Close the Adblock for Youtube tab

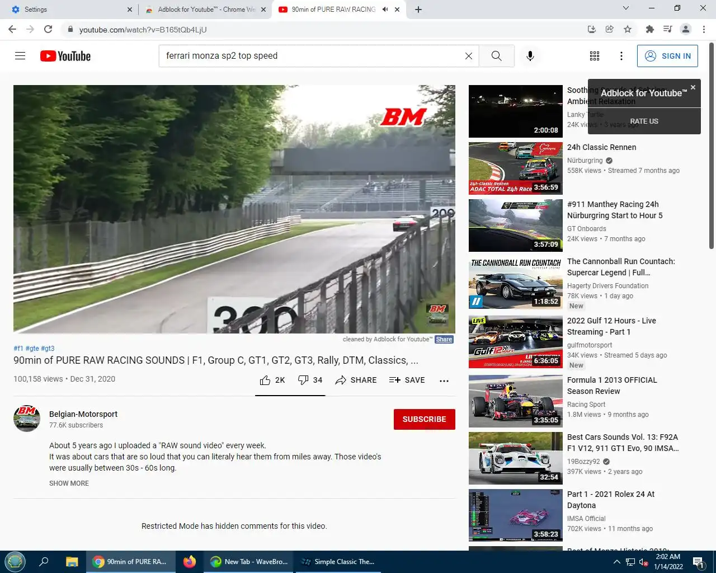263,10
